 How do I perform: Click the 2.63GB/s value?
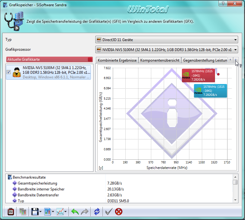coord(114,195)
